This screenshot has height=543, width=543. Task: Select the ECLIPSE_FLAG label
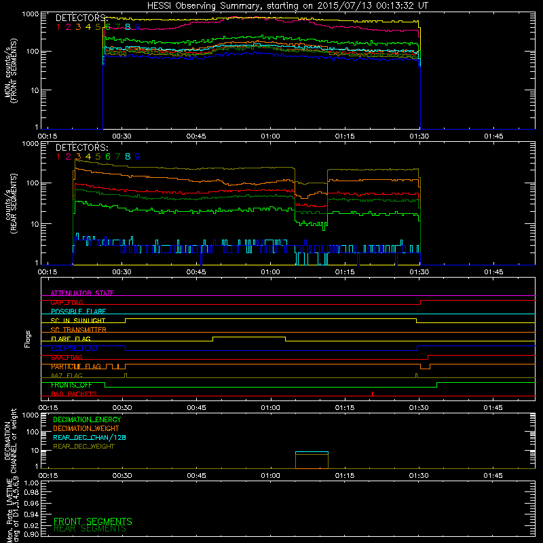[x=74, y=348]
